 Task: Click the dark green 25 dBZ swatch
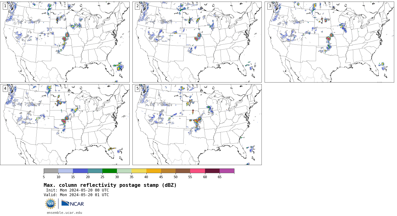click(109, 171)
